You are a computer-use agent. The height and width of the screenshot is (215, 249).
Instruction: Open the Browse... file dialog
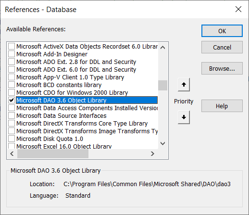point(222,68)
